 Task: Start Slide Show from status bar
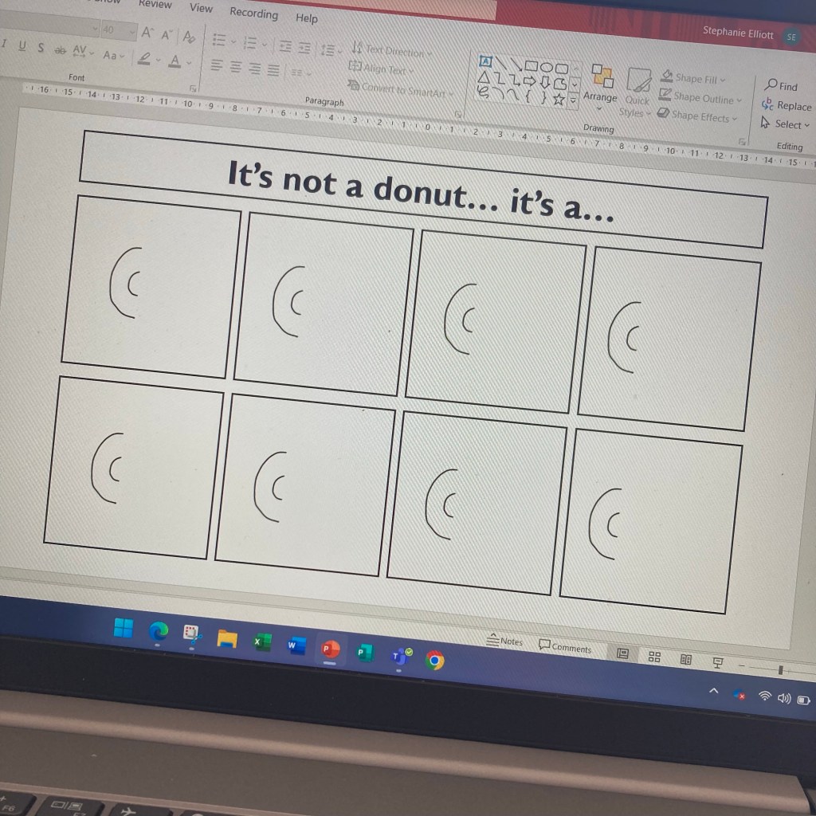pyautogui.click(x=717, y=662)
